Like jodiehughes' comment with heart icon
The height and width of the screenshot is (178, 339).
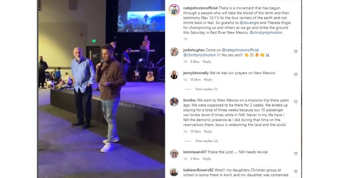pos(295,51)
